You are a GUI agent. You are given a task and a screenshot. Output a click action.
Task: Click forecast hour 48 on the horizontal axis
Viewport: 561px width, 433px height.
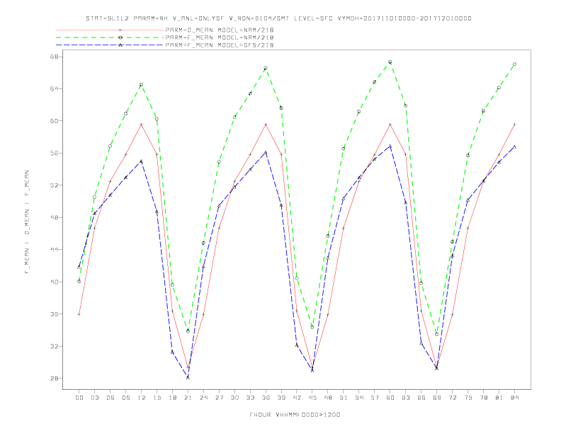pyautogui.click(x=328, y=398)
